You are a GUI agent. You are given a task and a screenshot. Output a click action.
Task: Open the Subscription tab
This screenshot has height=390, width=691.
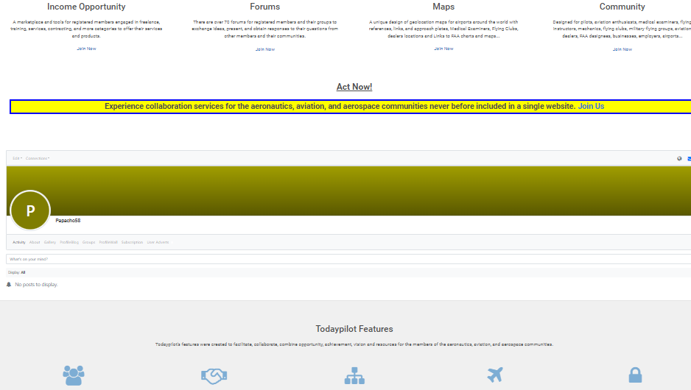[132, 242]
